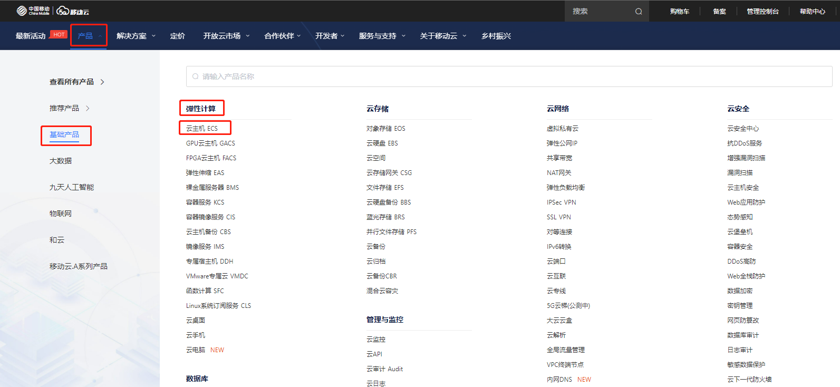Expand the 服务与支持 dropdown
840x387 pixels.
click(x=403, y=36)
